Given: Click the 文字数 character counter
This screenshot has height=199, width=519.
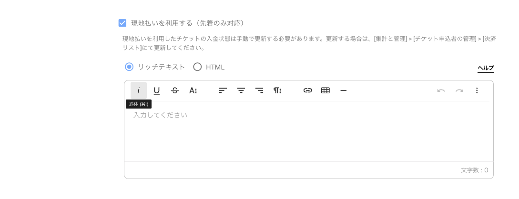Looking at the screenshot, I should tap(474, 170).
